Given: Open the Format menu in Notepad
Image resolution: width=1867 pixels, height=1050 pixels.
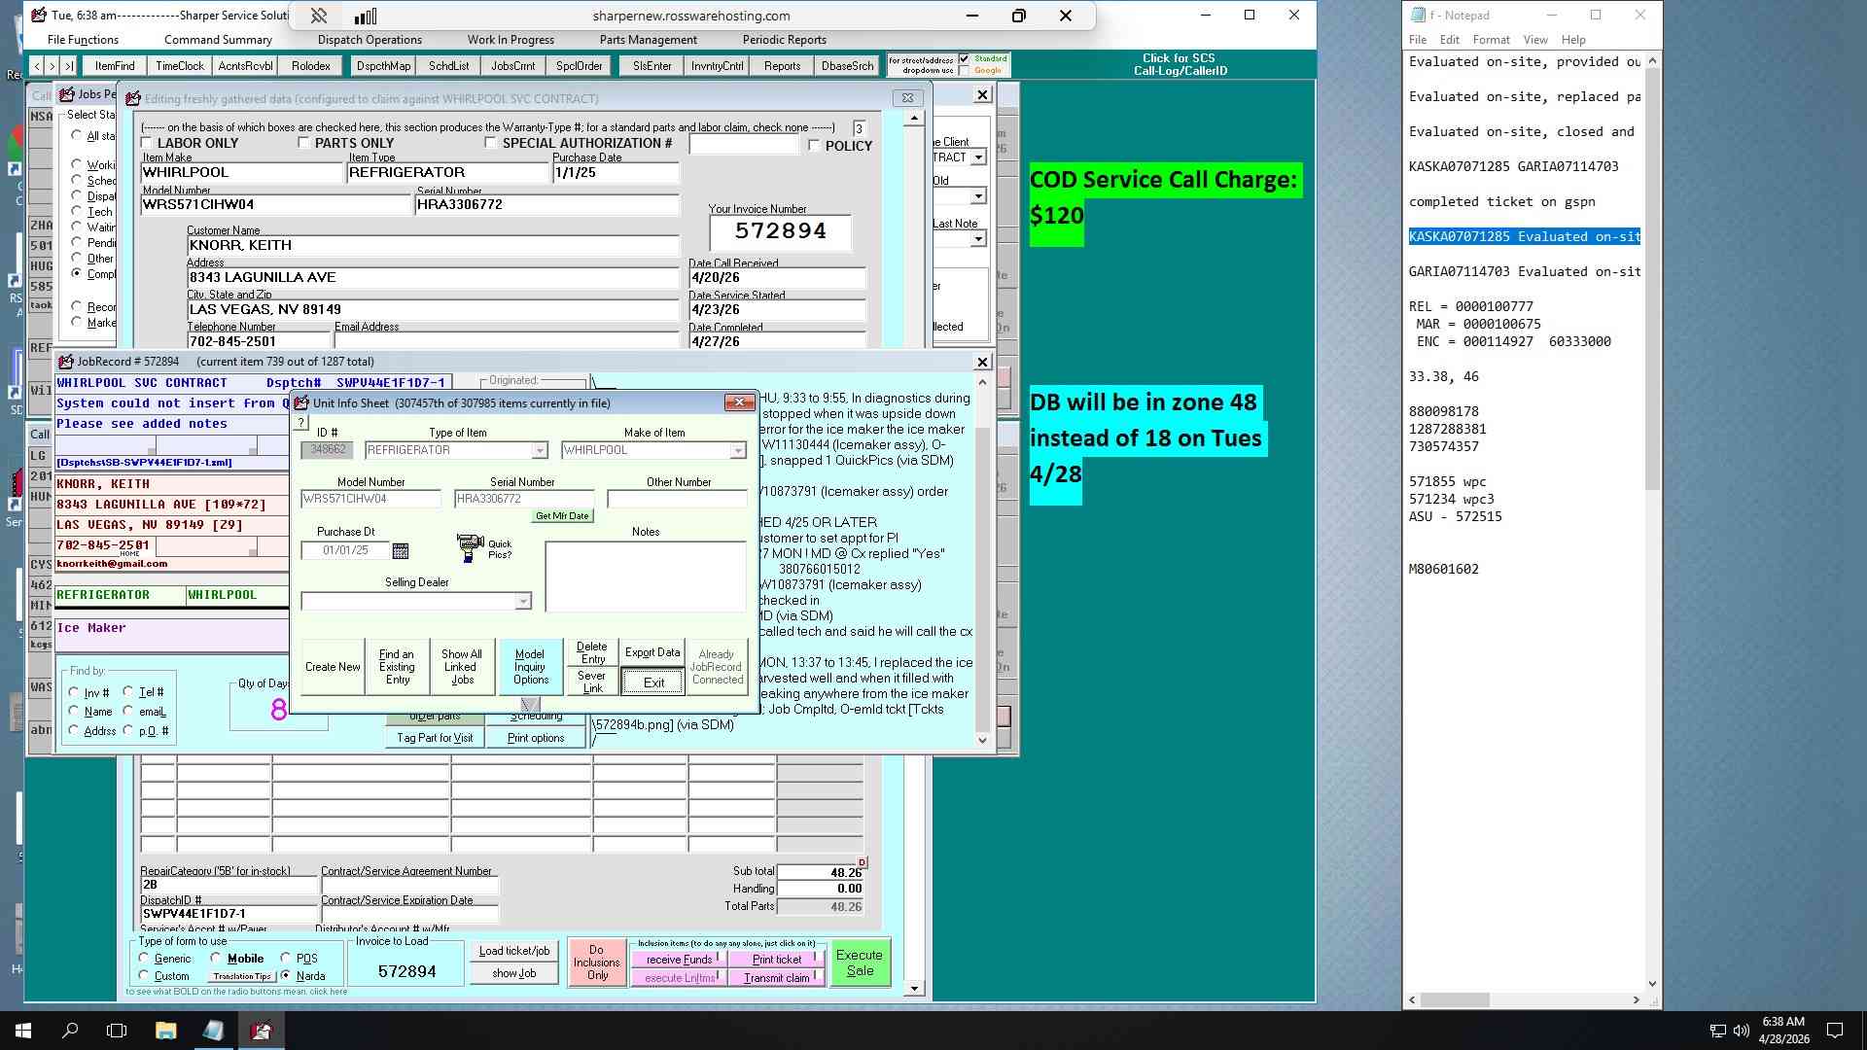Looking at the screenshot, I should point(1491,40).
